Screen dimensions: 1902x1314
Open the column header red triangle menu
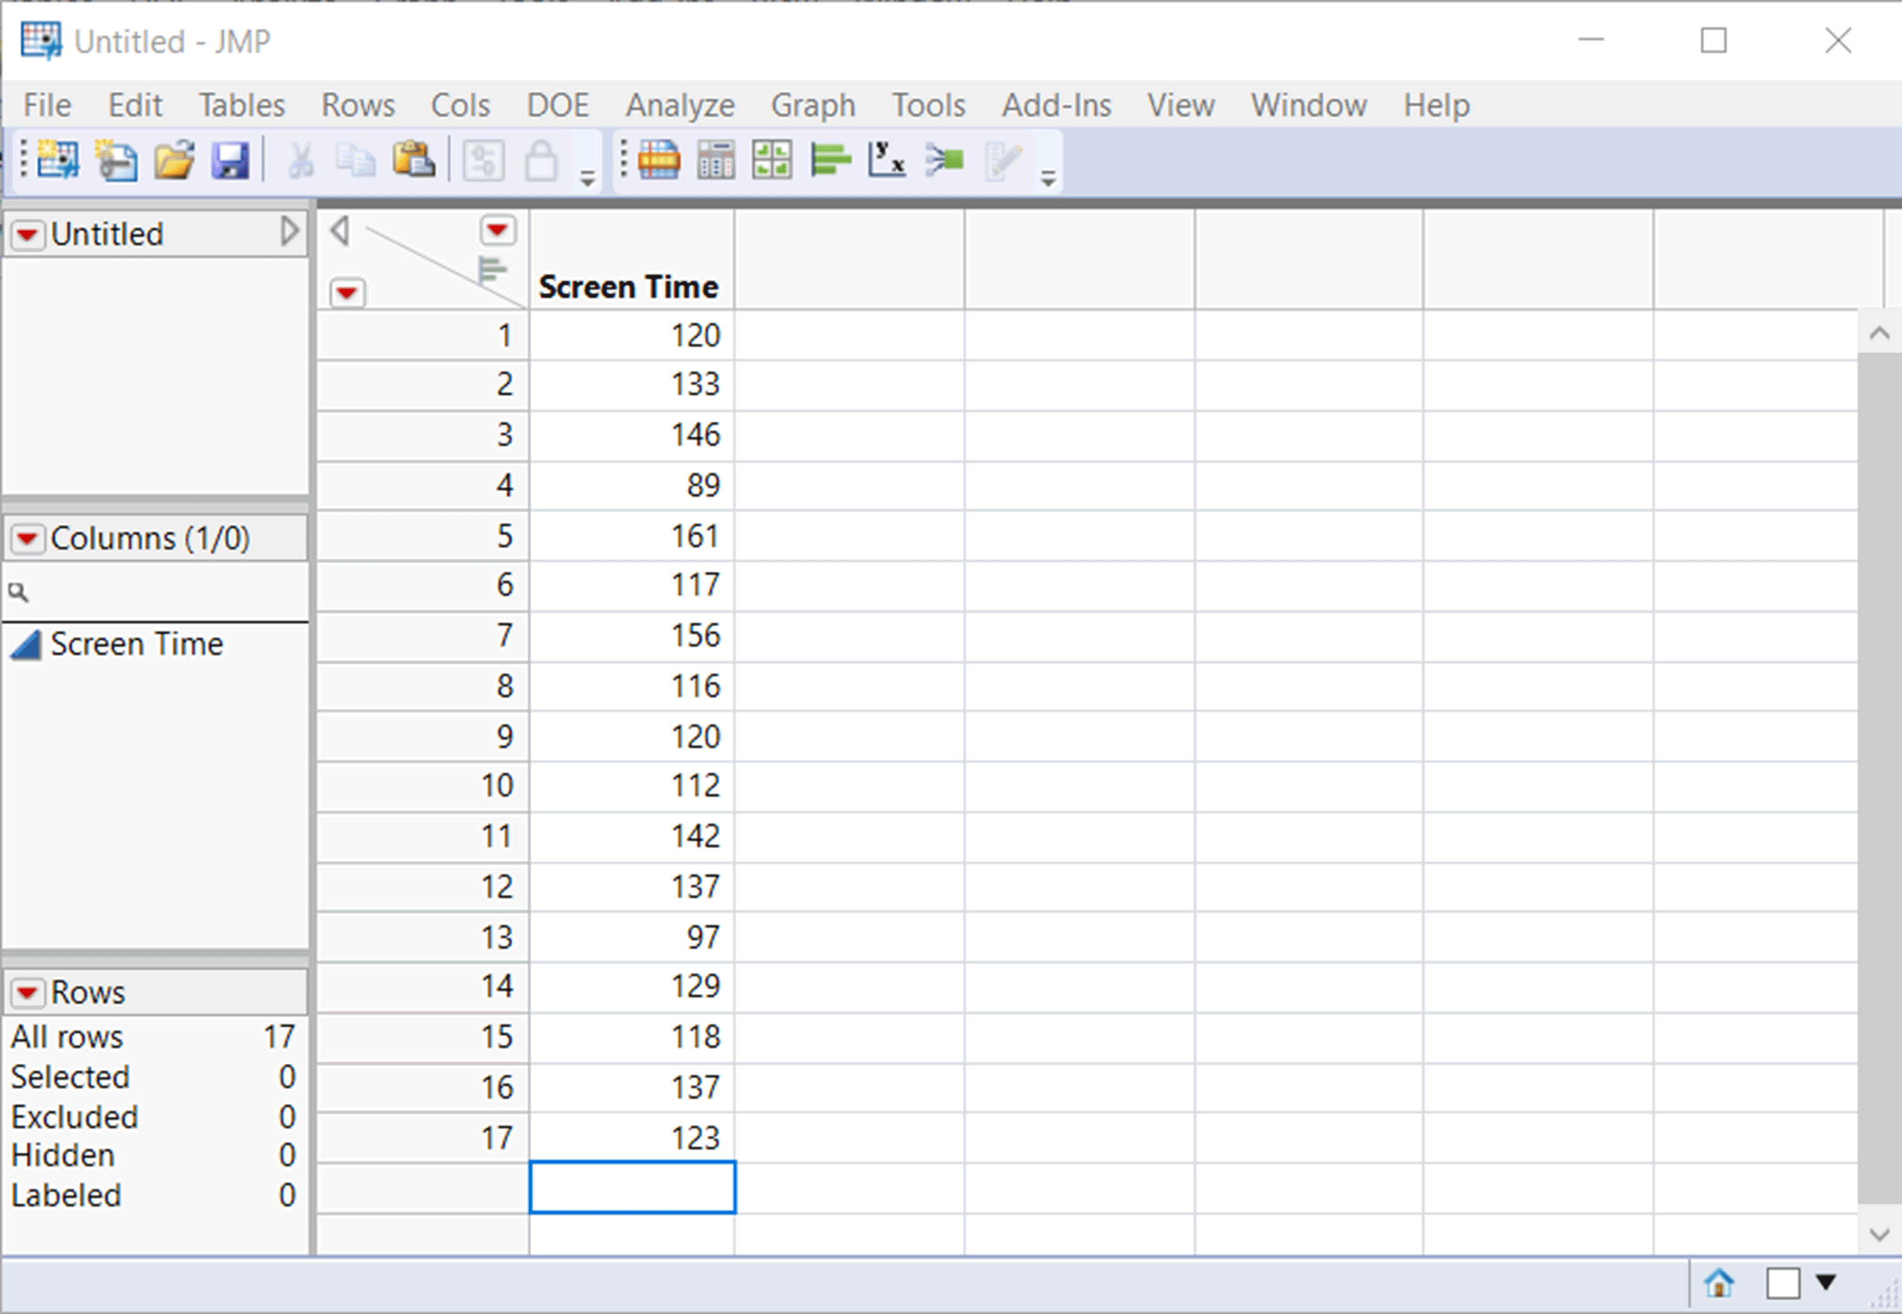(498, 231)
